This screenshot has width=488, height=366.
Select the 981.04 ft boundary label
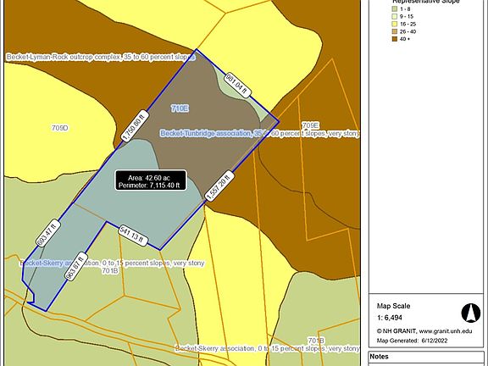[x=238, y=85]
